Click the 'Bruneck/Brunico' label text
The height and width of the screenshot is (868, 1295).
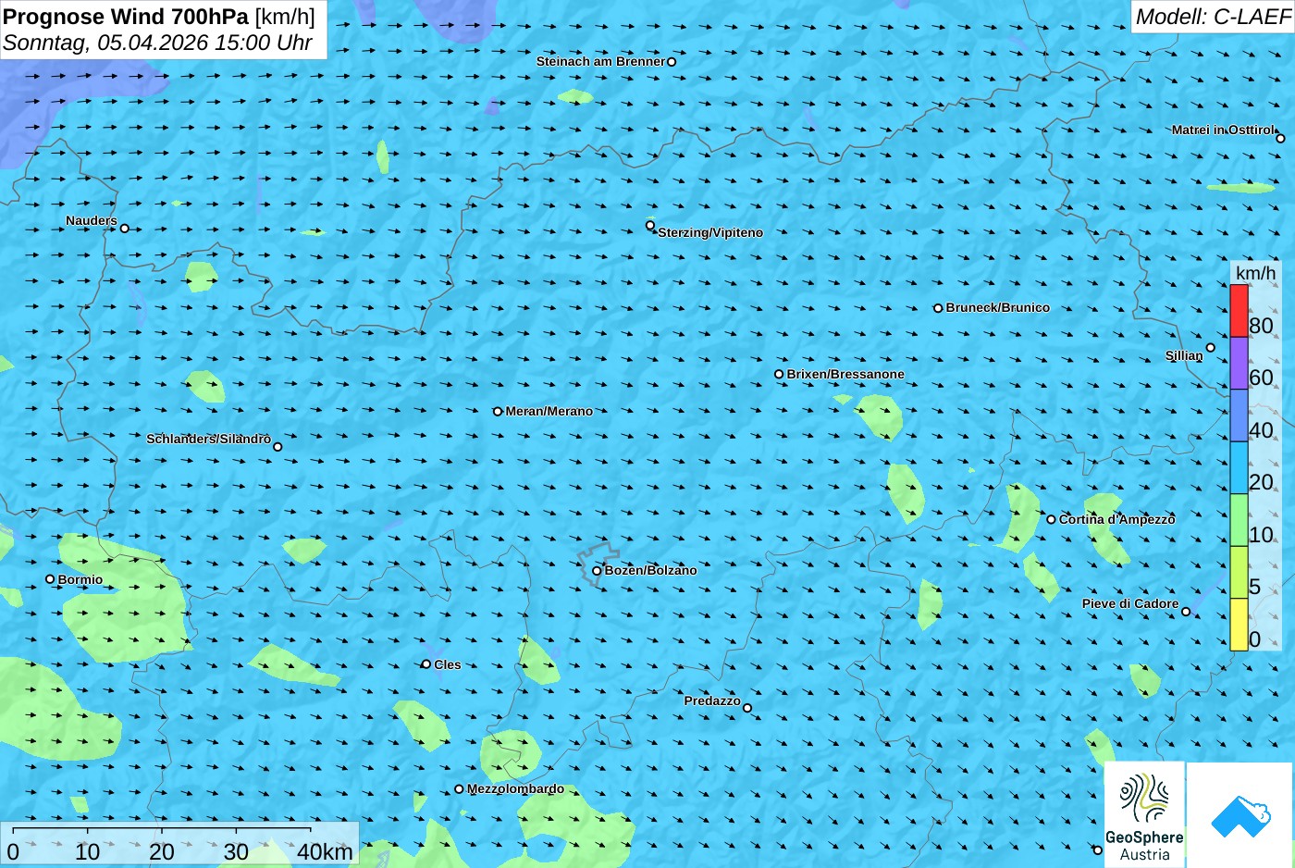(x=998, y=308)
